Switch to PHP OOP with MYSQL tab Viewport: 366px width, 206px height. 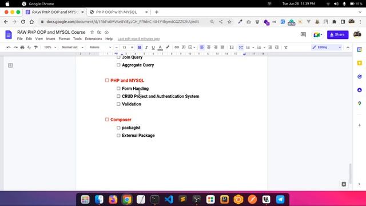pos(116,12)
